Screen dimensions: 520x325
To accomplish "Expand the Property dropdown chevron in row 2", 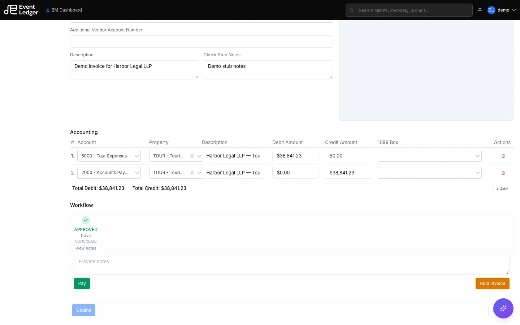I will [x=199, y=173].
